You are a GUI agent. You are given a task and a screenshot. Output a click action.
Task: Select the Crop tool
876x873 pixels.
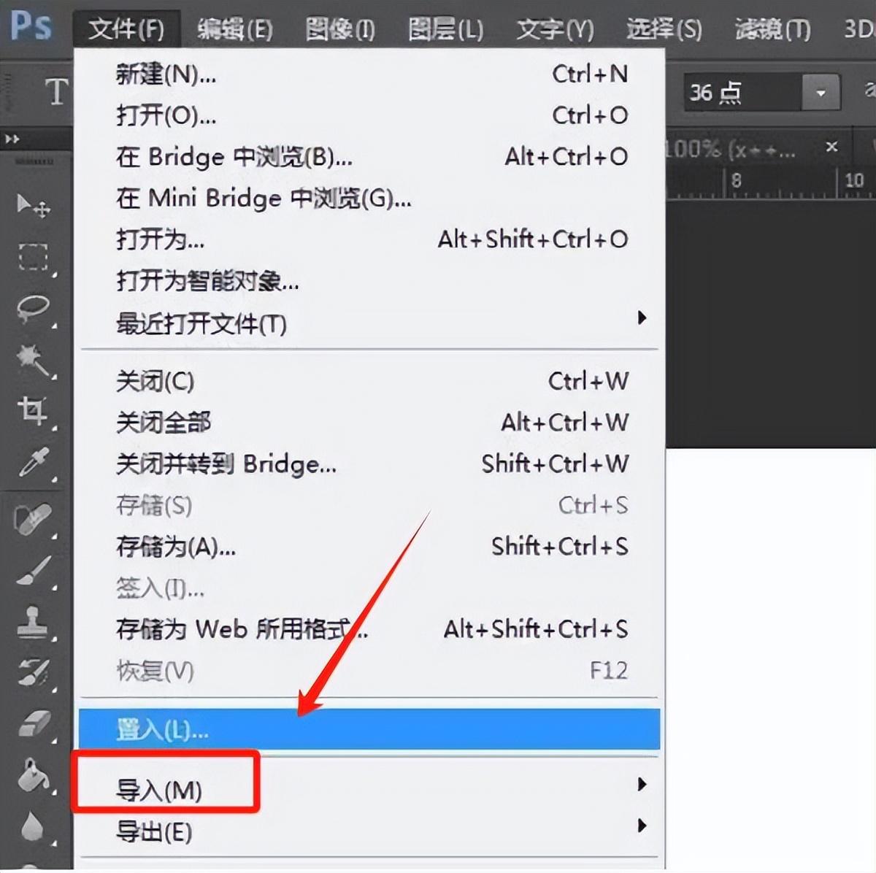click(34, 411)
